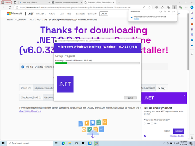The height and width of the screenshot is (146, 195).
Task: Open downloaded binaries link
Action: point(30,111)
